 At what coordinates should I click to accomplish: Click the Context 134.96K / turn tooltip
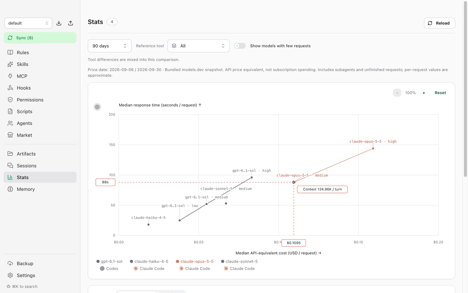pyautogui.click(x=322, y=189)
